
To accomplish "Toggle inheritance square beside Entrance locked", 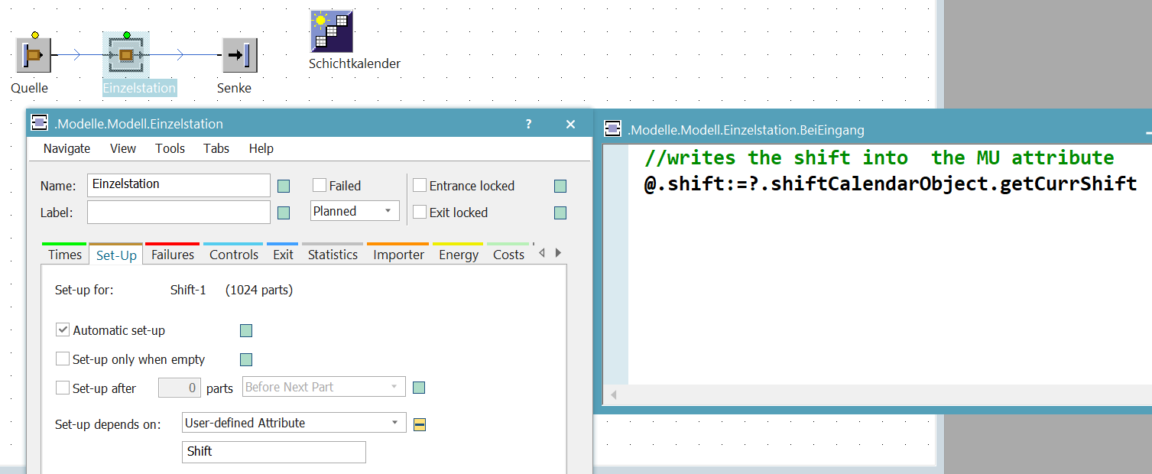I will click(560, 186).
